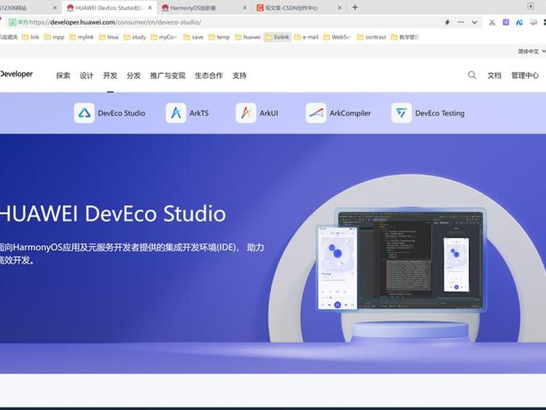
Task: Close the 12306 tab
Action: click(x=55, y=8)
